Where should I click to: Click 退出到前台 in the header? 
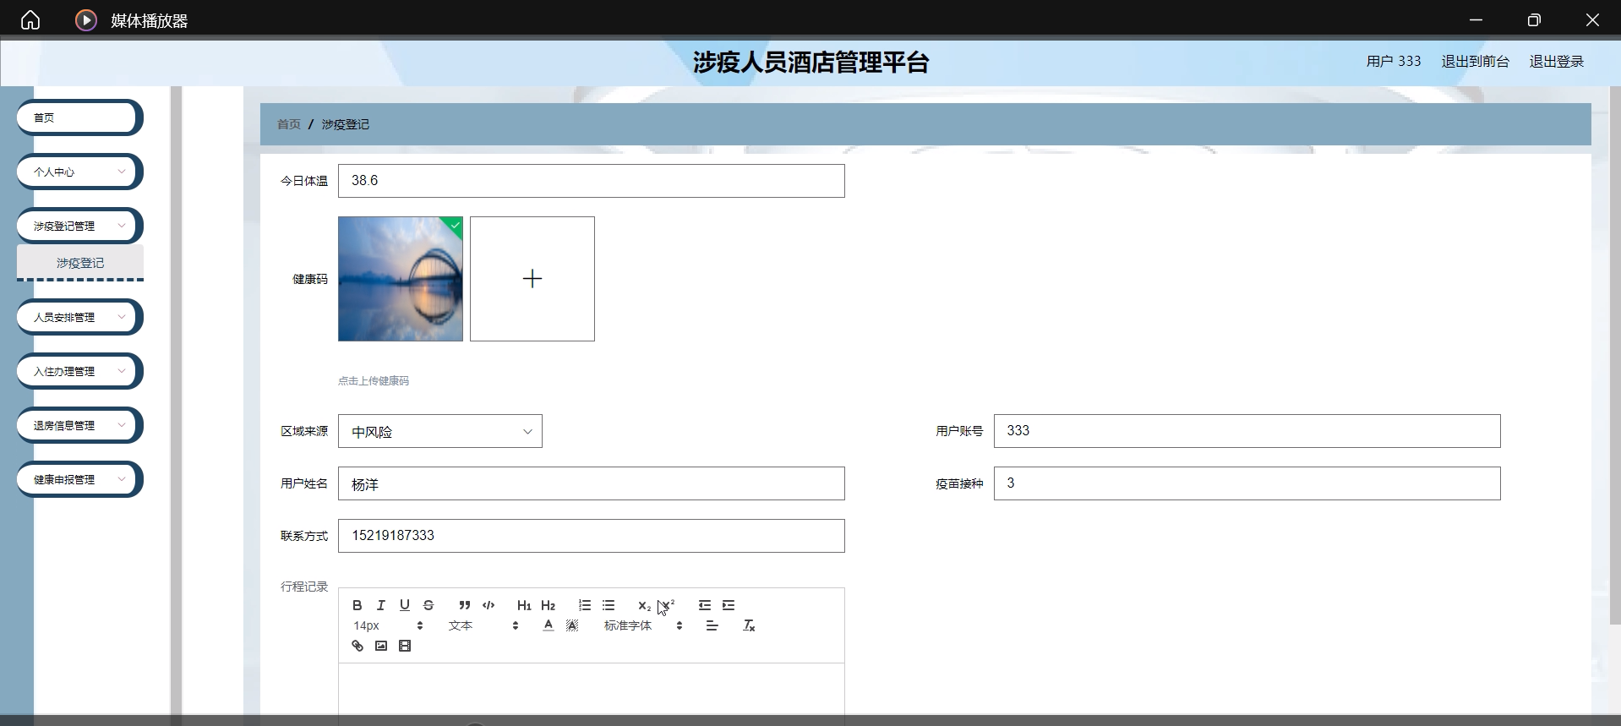(x=1475, y=61)
